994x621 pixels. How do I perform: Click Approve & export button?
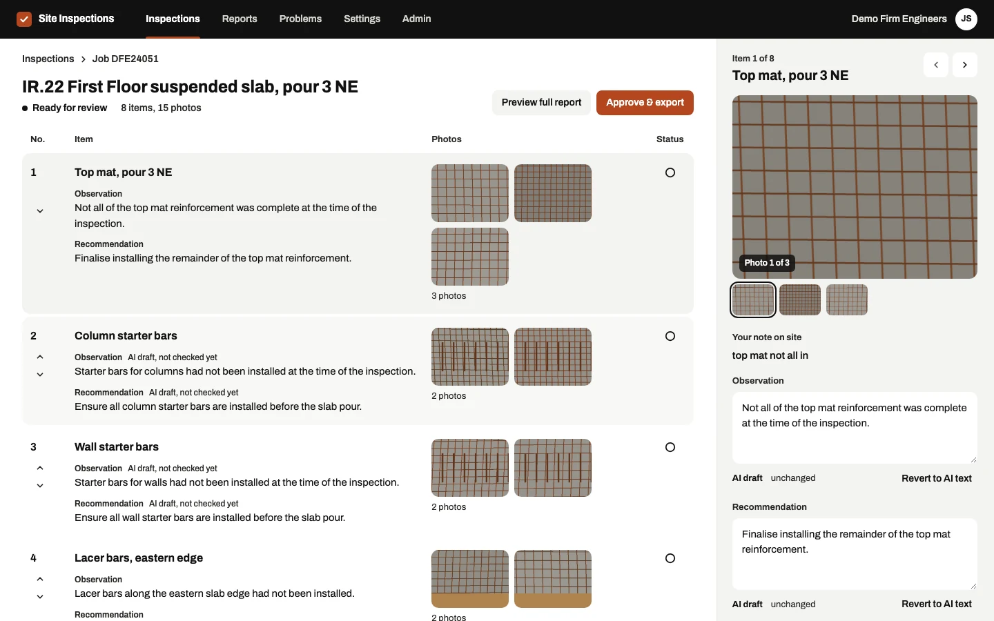pos(645,103)
